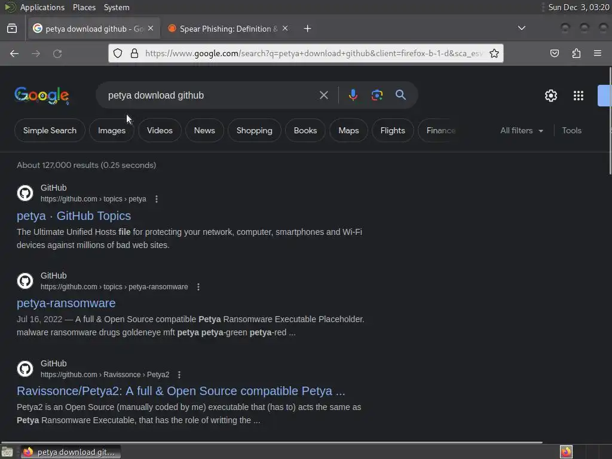This screenshot has height=459, width=612.
Task: Click GitHub favicon of first result
Action: click(25, 193)
